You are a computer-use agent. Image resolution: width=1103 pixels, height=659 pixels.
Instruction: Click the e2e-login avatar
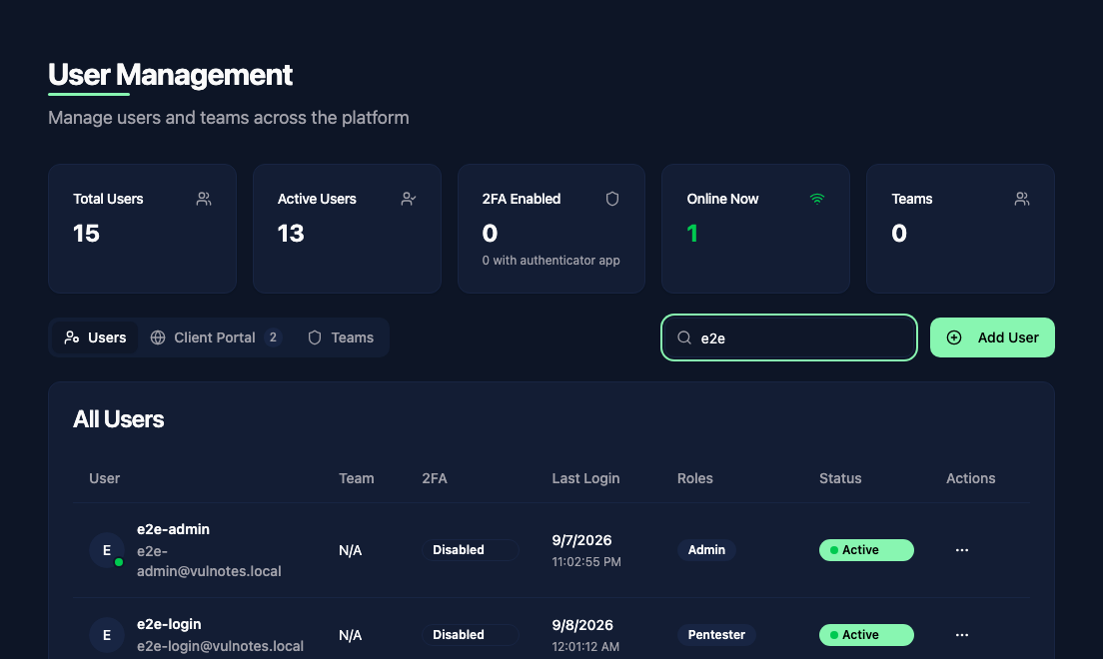click(x=107, y=635)
